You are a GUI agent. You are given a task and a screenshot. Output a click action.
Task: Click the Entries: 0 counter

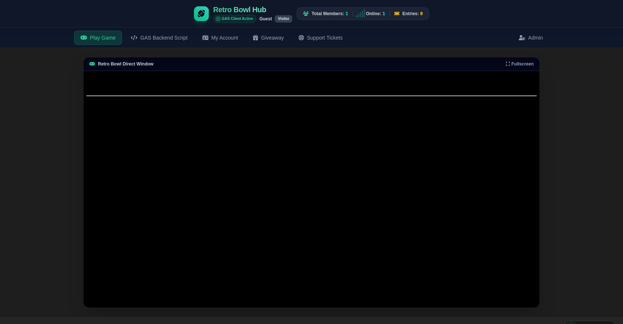click(408, 14)
